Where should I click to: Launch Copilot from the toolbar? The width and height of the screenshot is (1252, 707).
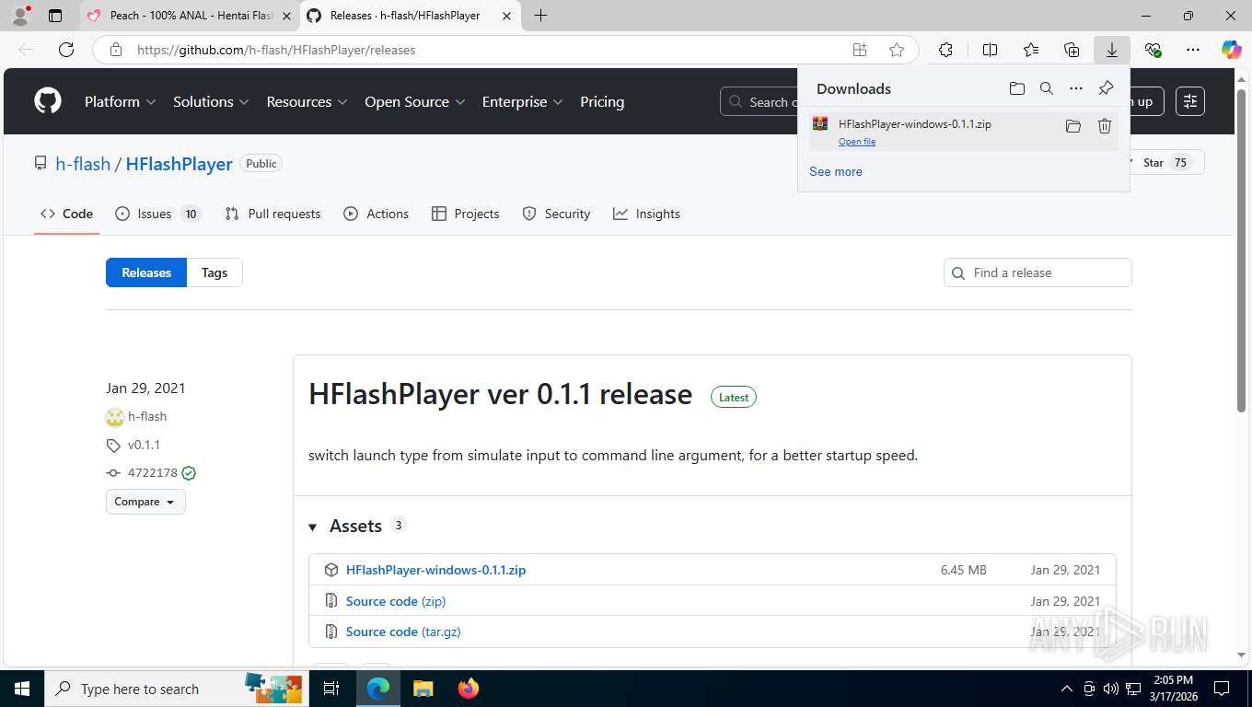click(1231, 50)
